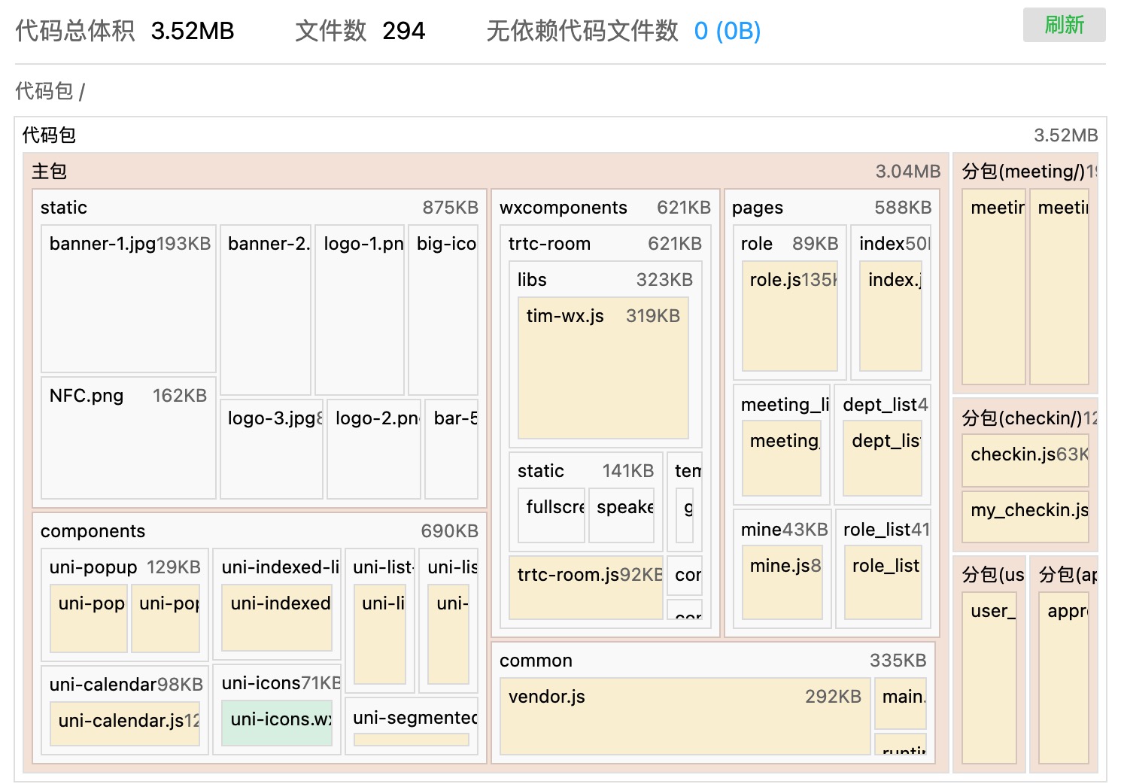Select the mine.js file block
The image size is (1121, 784).
[782, 583]
